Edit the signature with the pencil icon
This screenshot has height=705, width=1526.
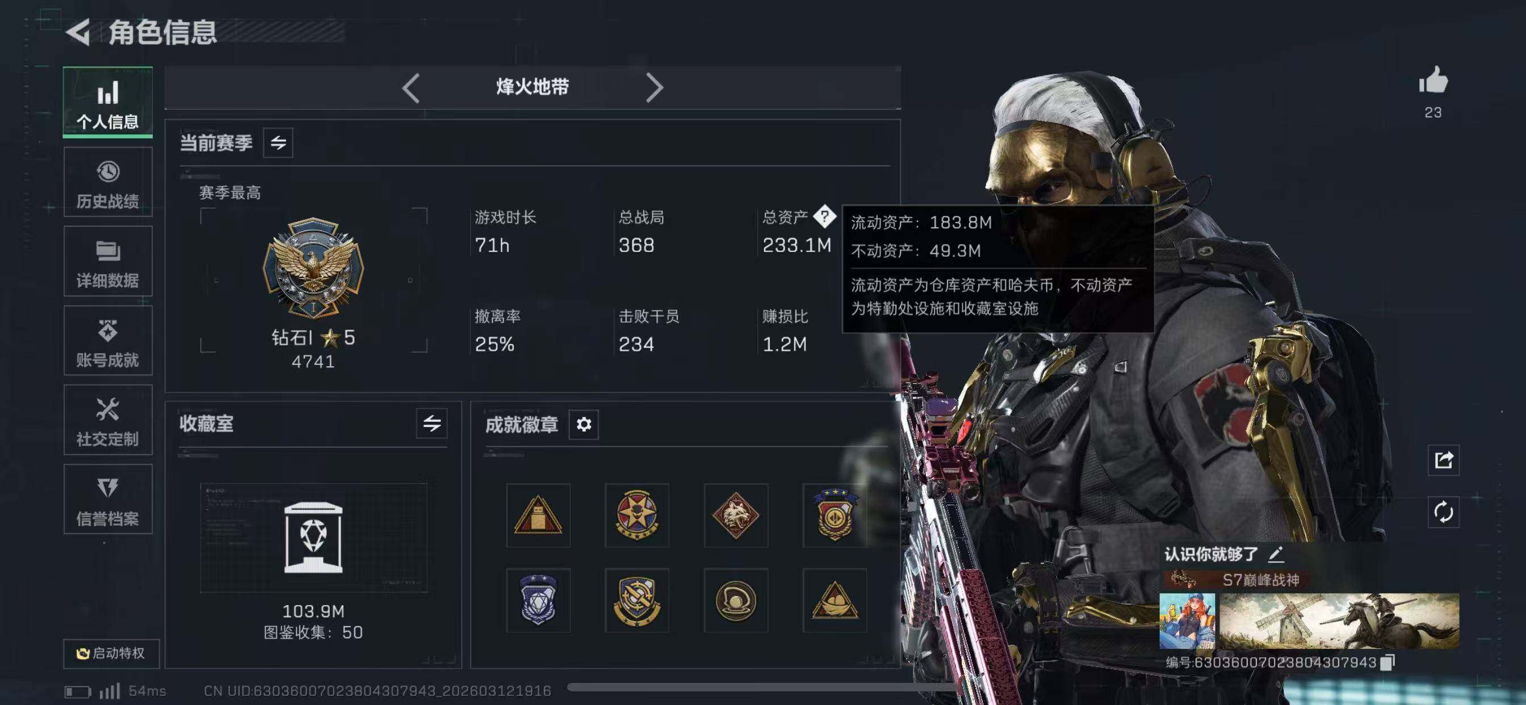pyautogui.click(x=1276, y=555)
